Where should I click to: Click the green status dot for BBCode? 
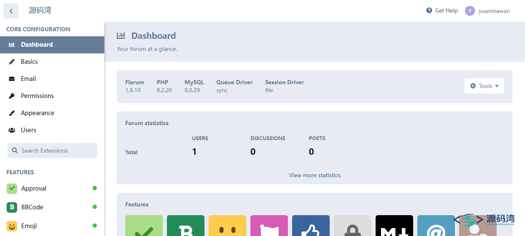pyautogui.click(x=95, y=207)
